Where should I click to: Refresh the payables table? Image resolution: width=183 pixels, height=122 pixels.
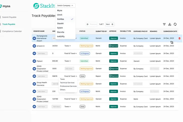point(175,24)
